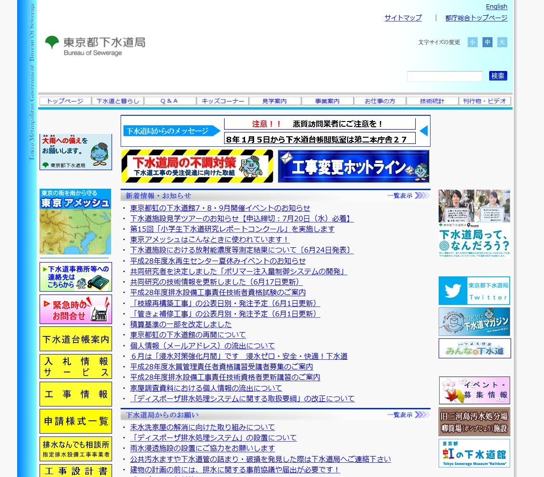Open the 旧三河島汚水処分場 facility banner
Screen dimensions: 544x477
474,422
